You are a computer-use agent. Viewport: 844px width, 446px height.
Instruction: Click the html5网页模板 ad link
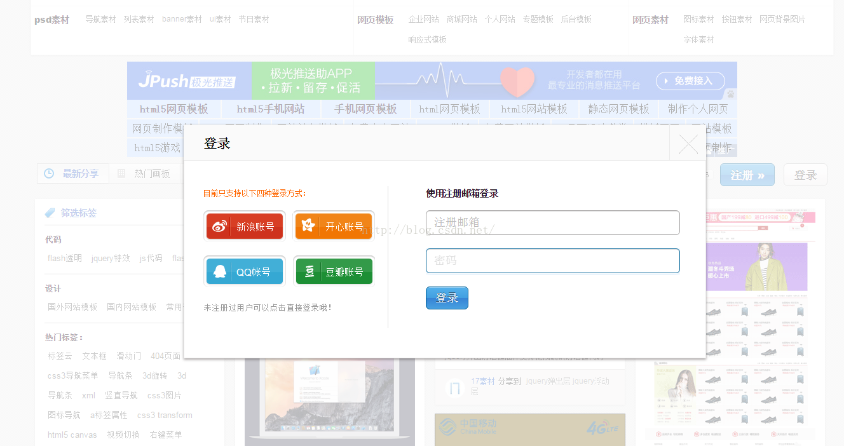pyautogui.click(x=174, y=109)
